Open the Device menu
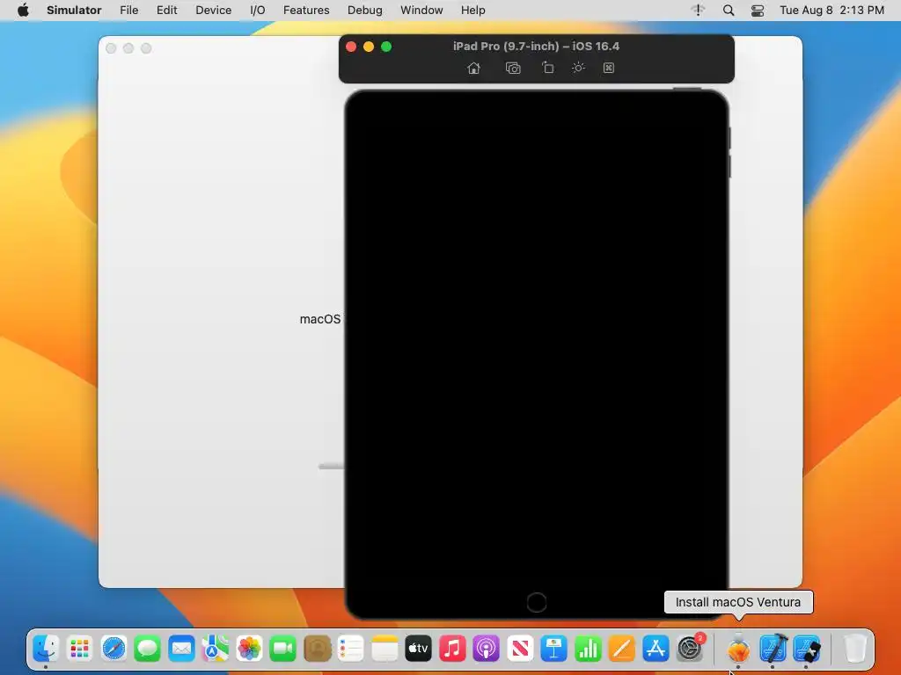The height and width of the screenshot is (675, 901). click(x=213, y=11)
